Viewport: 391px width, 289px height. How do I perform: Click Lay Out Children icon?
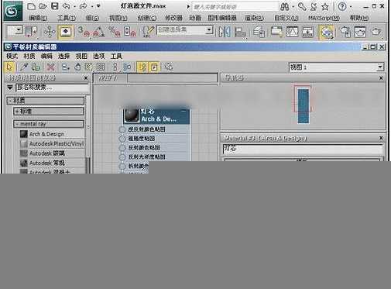point(127,67)
